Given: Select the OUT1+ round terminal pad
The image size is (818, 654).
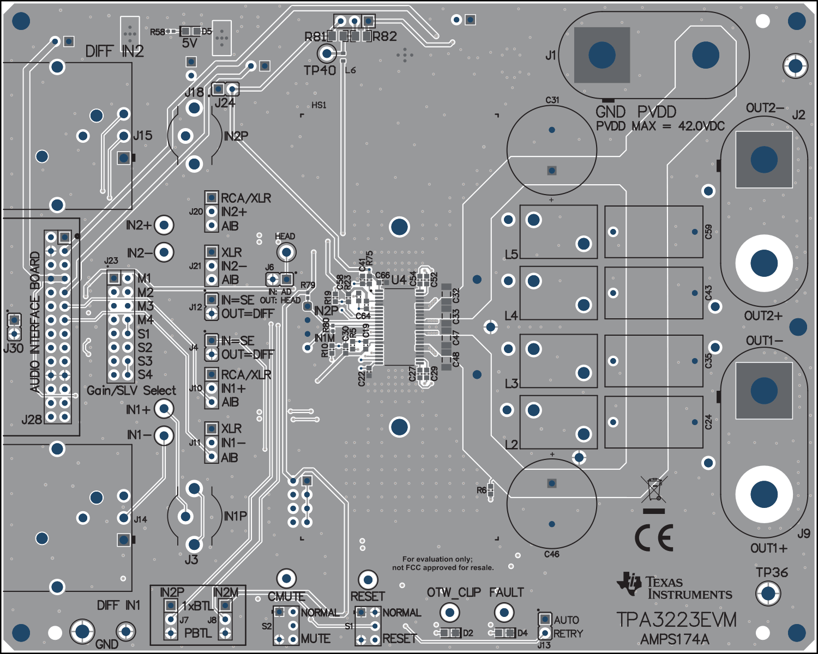Looking at the screenshot, I should point(764,494).
